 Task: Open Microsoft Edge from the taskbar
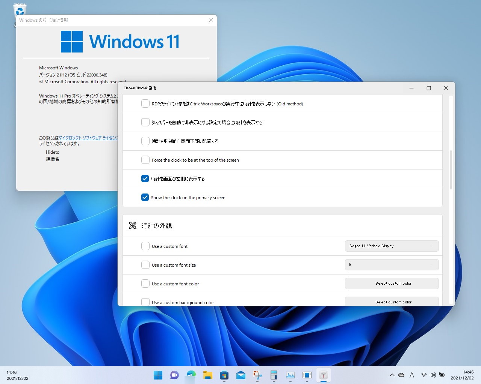coord(191,375)
